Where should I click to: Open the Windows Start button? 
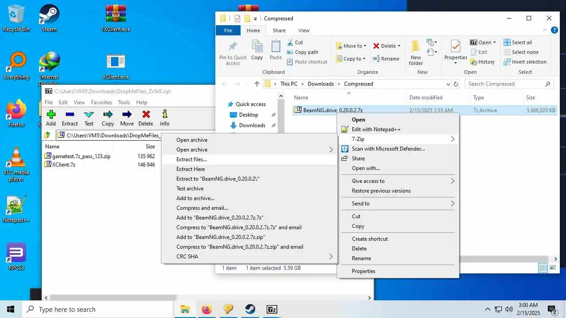point(11,309)
